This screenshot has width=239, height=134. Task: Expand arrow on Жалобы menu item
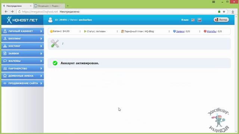click(x=41, y=61)
